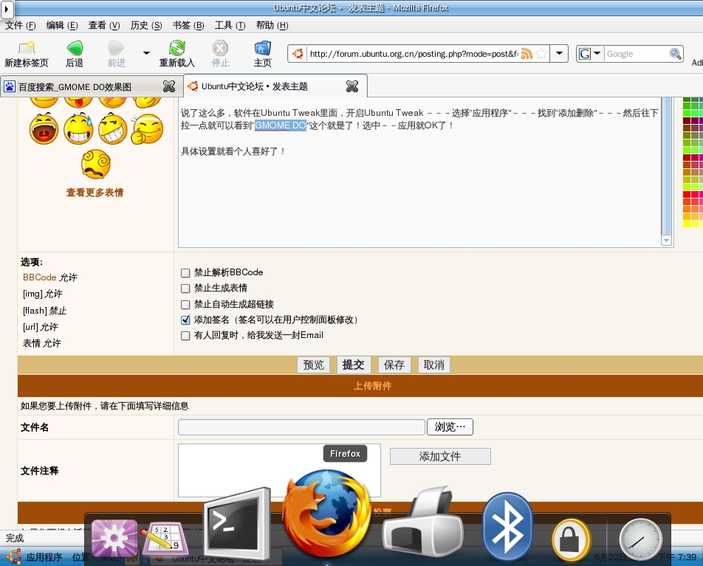This screenshot has height=566, width=703.
Task: Click the address bar URL text
Action: click(414, 54)
